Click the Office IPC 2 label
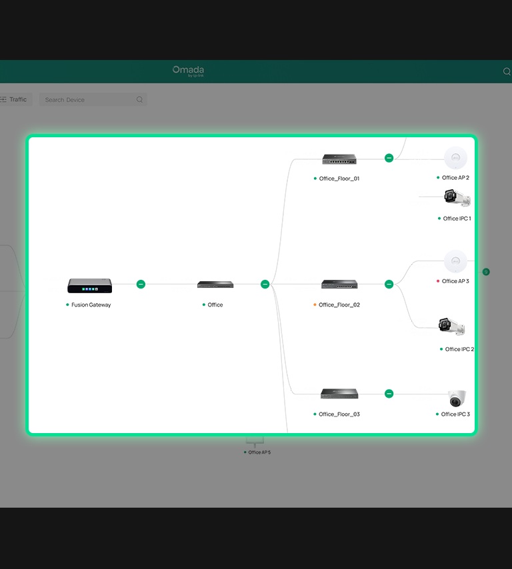Image resolution: width=512 pixels, height=569 pixels. pos(459,349)
